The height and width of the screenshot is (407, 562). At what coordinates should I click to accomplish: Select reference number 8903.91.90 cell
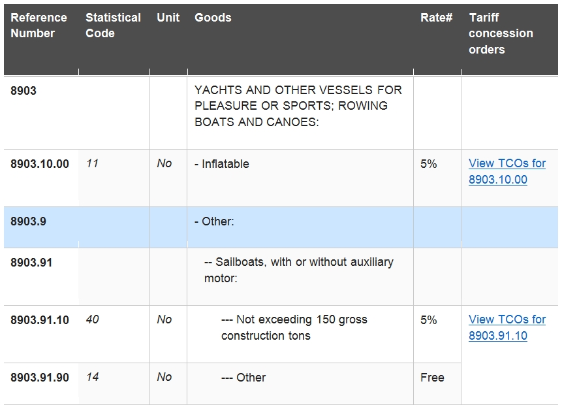(x=40, y=377)
